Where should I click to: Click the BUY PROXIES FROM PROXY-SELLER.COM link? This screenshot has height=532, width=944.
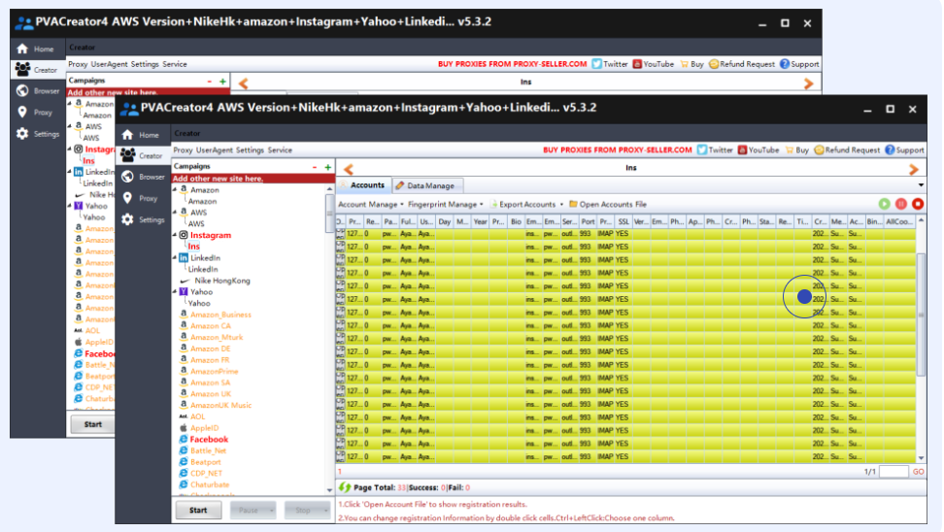click(617, 150)
